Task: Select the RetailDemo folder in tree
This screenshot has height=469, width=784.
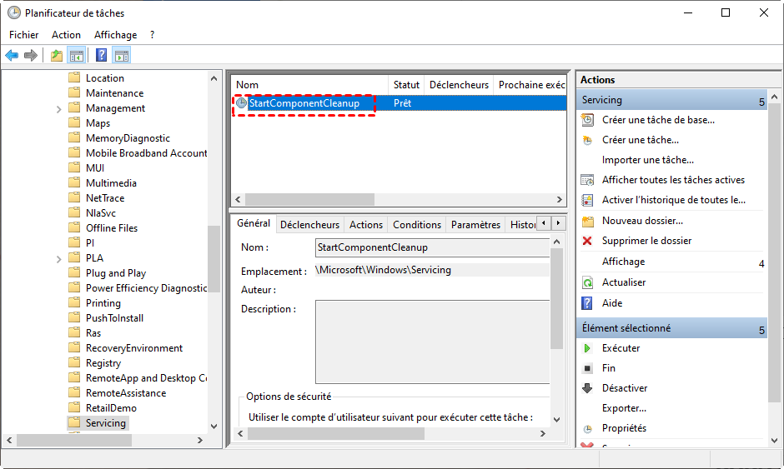Action: 111,408
